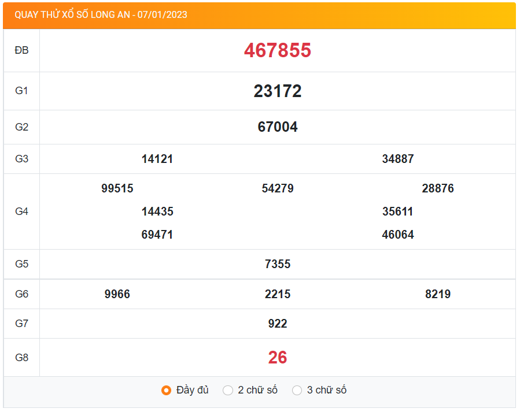Select the G2 result 67004
Screen dimensions: 520x412
[x=278, y=127]
